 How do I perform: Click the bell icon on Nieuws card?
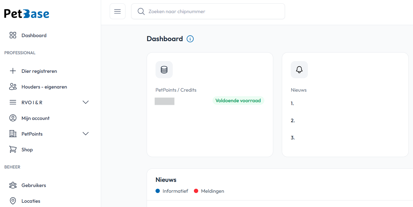299,70
